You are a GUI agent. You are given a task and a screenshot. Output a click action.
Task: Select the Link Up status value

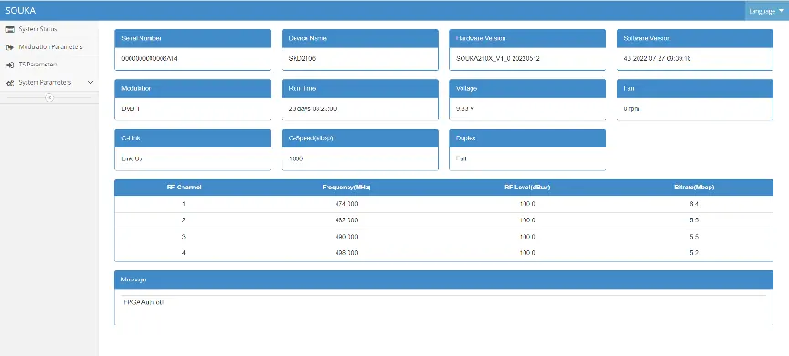tap(132, 158)
